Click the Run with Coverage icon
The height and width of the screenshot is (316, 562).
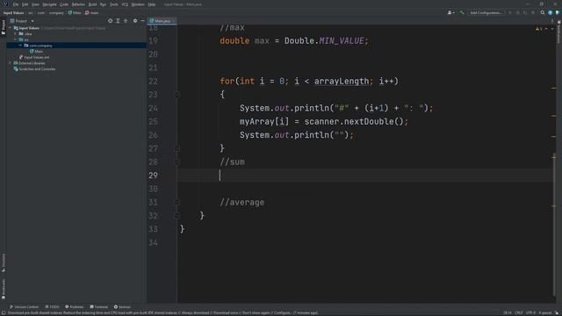(525, 13)
